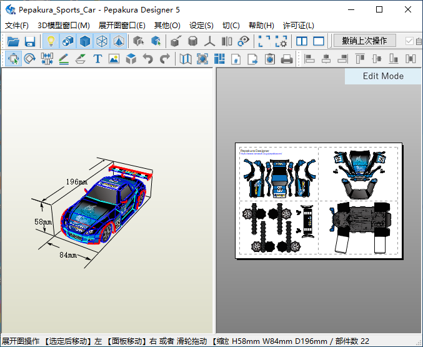Open the 3D模型窗口(M) menu

click(64, 26)
